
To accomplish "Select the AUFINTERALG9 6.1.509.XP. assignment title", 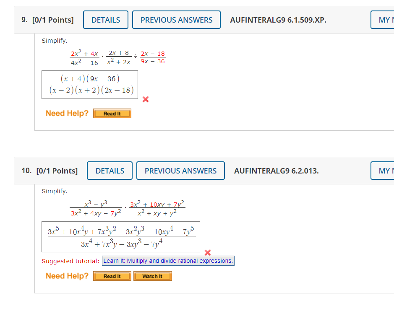I will click(x=278, y=20).
